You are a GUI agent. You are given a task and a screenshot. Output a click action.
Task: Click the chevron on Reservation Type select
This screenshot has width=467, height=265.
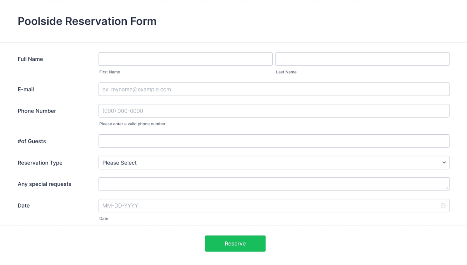click(443, 163)
